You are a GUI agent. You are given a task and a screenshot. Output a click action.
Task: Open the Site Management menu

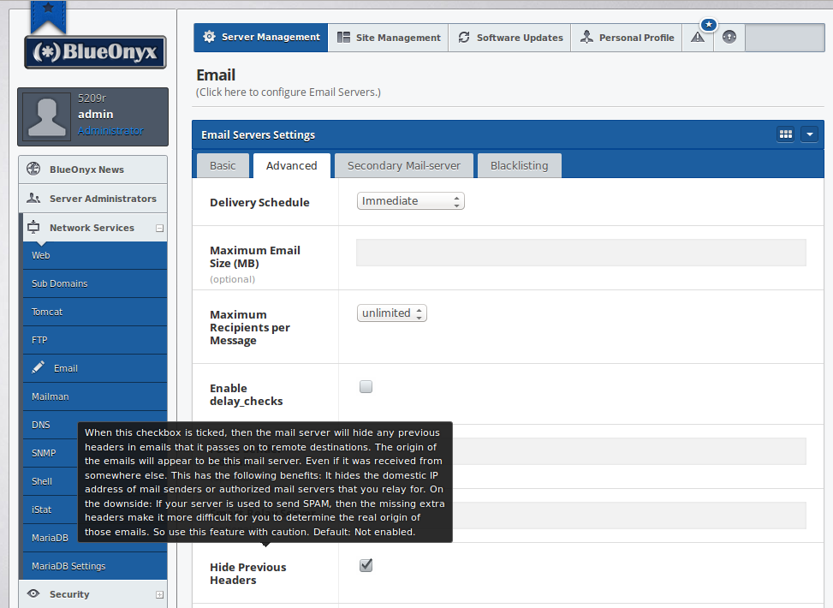click(389, 38)
